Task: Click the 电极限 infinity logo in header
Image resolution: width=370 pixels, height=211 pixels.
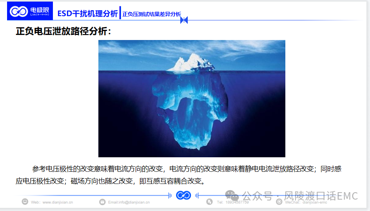Action: coord(30,11)
